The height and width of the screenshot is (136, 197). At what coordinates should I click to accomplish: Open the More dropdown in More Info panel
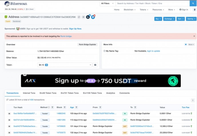pyautogui.click(x=191, y=44)
